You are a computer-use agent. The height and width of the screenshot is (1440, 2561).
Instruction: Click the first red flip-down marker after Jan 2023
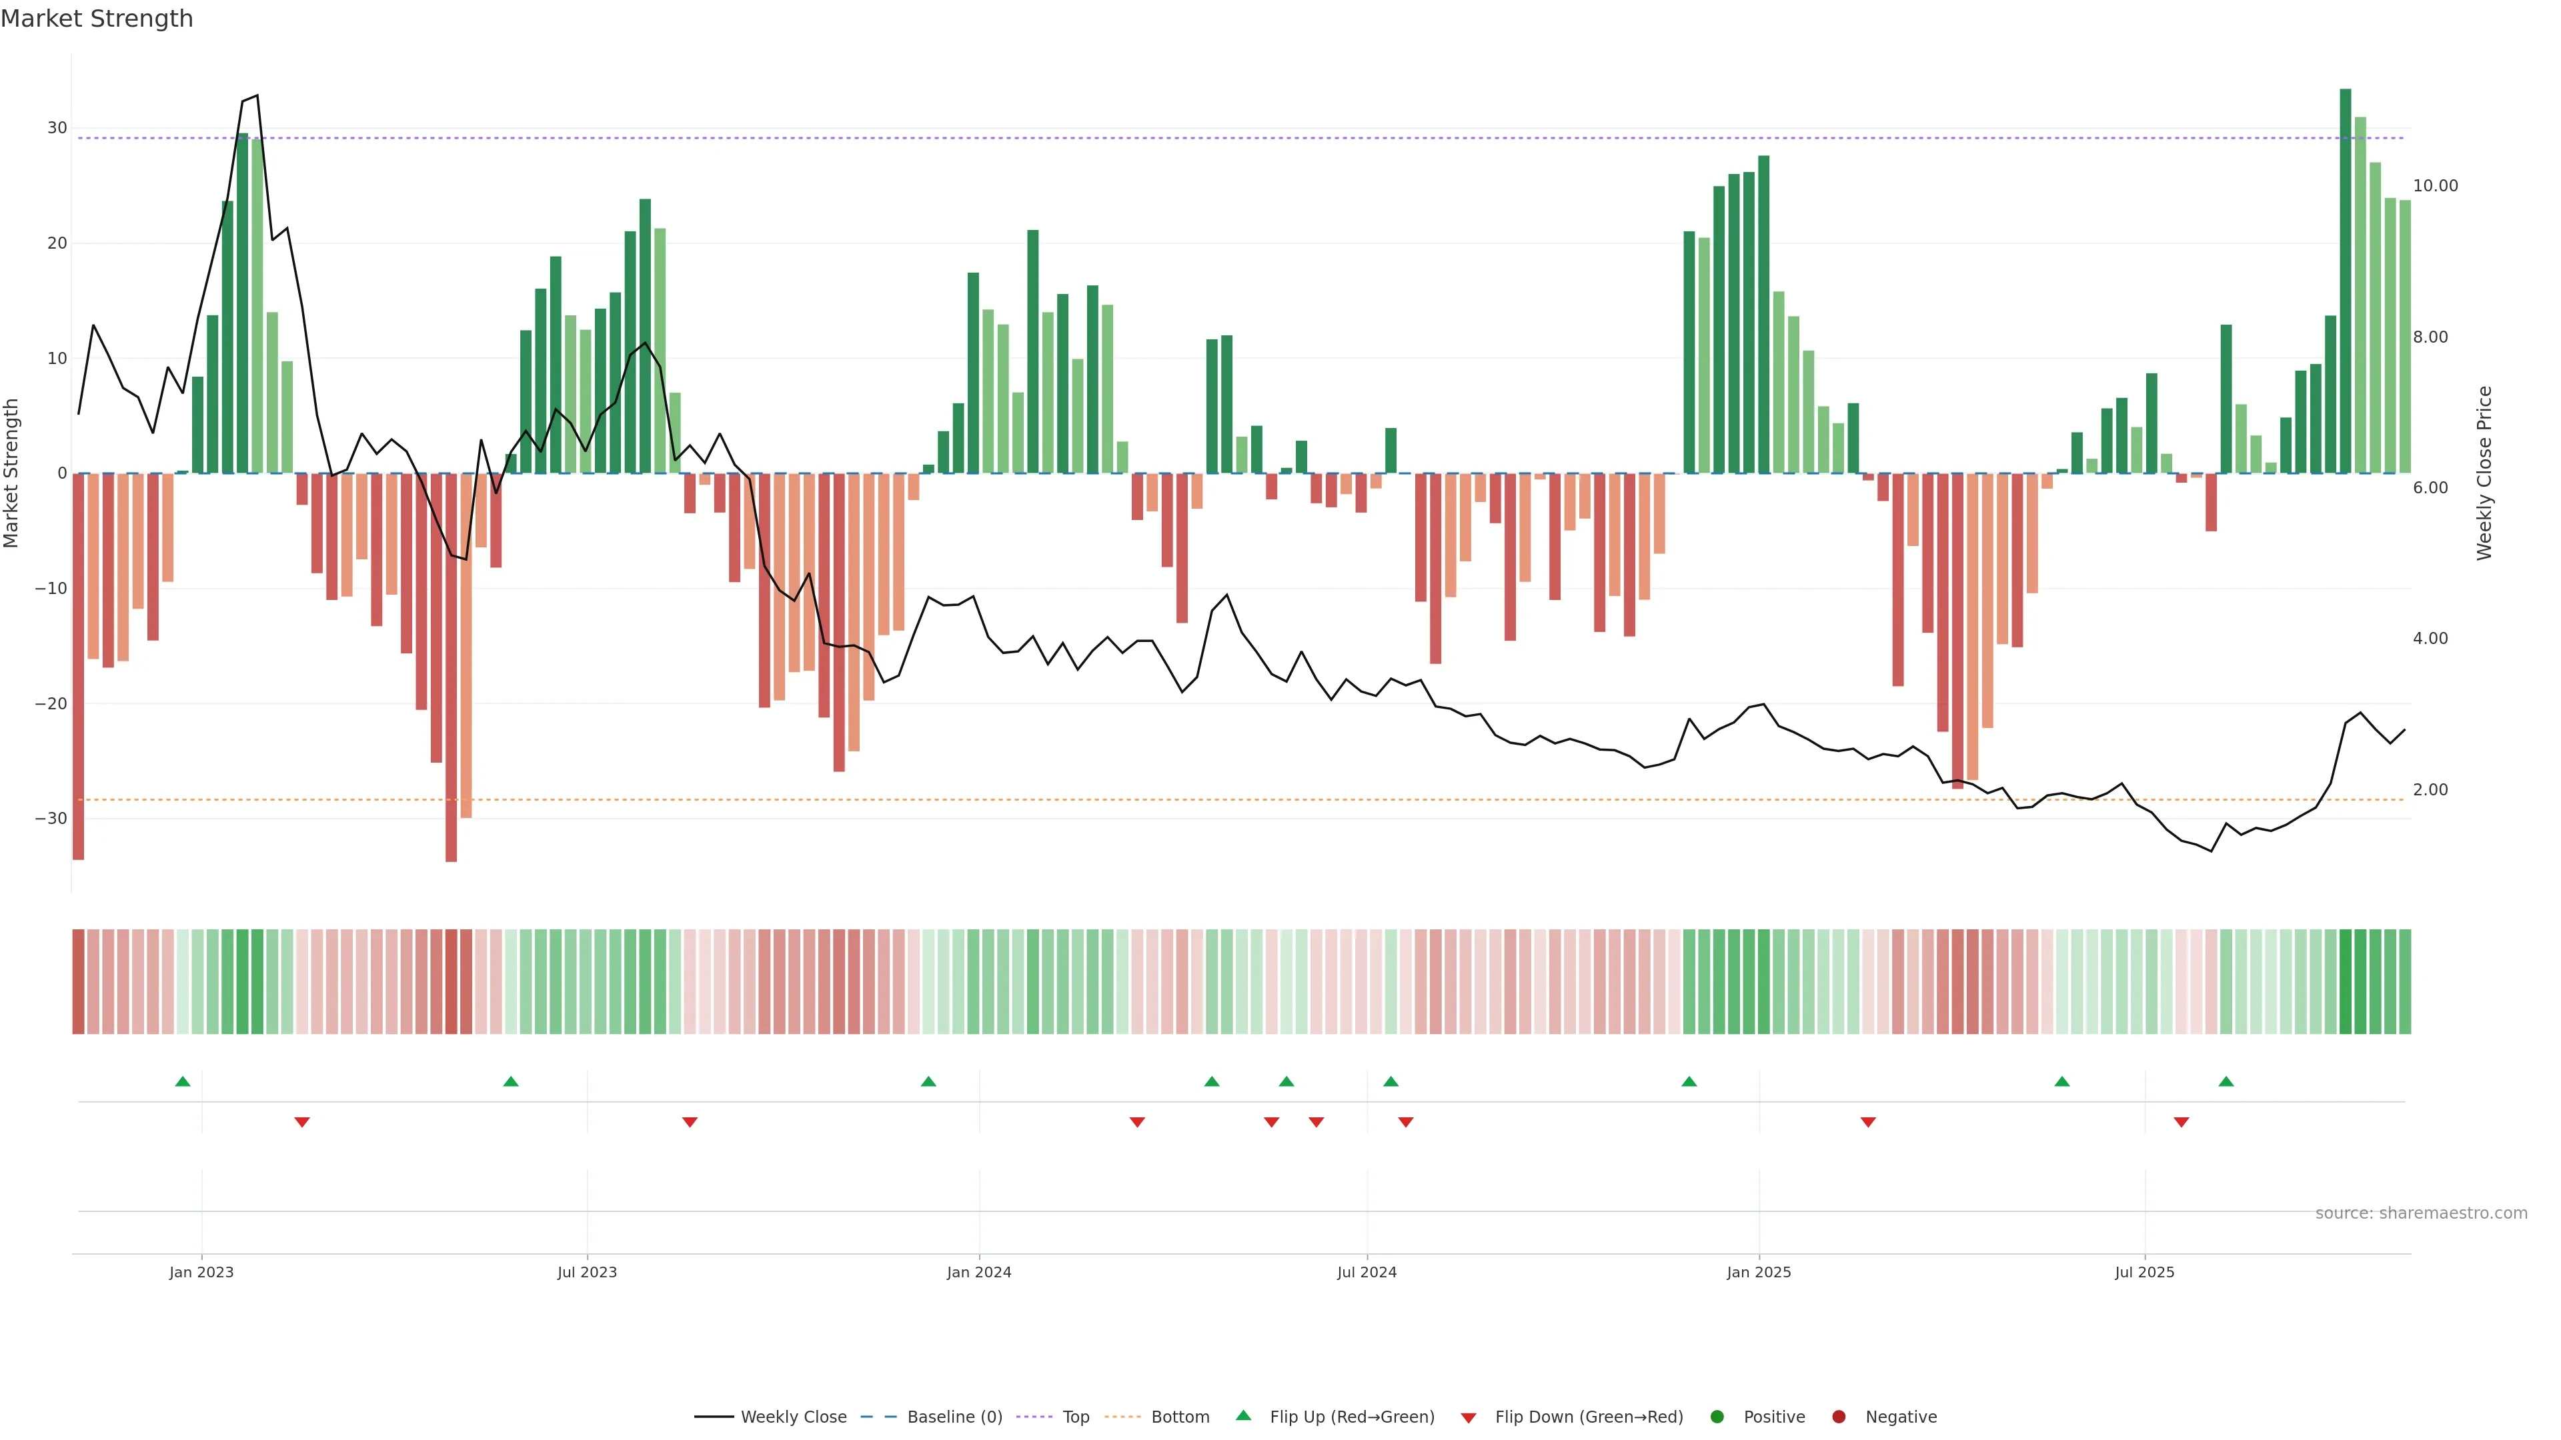click(302, 1122)
